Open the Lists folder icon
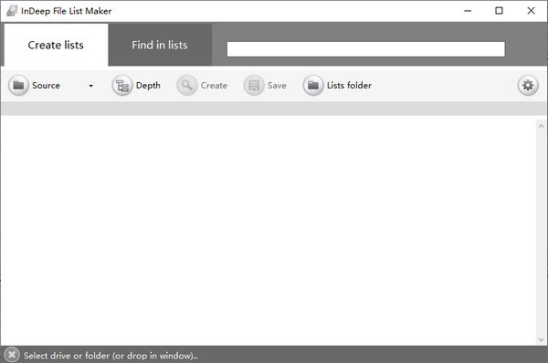The height and width of the screenshot is (363, 548). (x=313, y=85)
